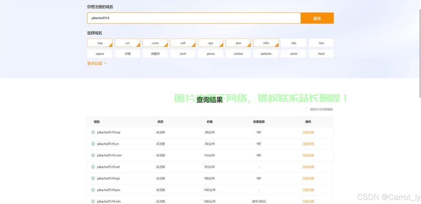Deselect the .pro domain suffix
This screenshot has width=421, height=204.
coord(238,43)
